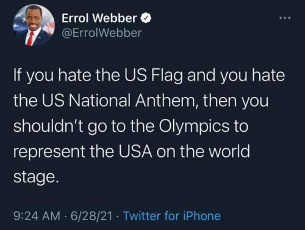Open Errol Webber's profile picture

[34, 26]
